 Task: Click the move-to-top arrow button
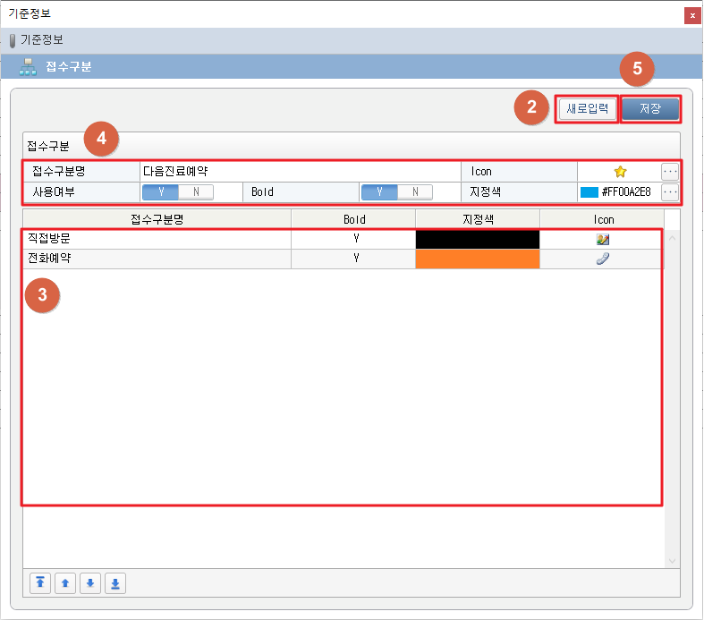tap(40, 583)
